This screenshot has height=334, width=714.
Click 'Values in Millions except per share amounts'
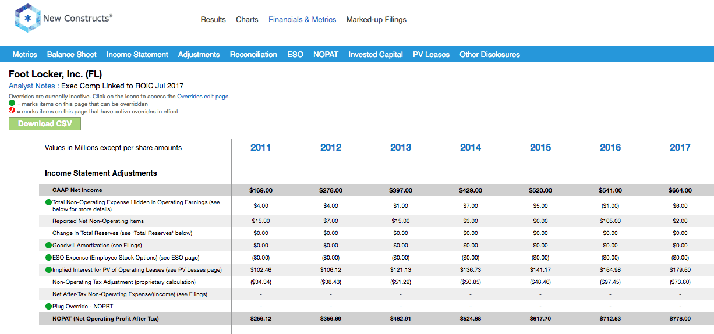[x=114, y=148]
